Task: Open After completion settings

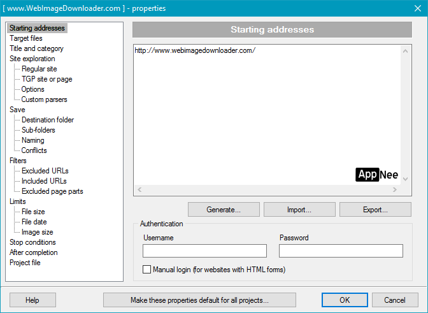Action: 33,252
